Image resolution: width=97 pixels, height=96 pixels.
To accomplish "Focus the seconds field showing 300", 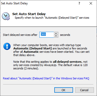I will click(x=47, y=35).
